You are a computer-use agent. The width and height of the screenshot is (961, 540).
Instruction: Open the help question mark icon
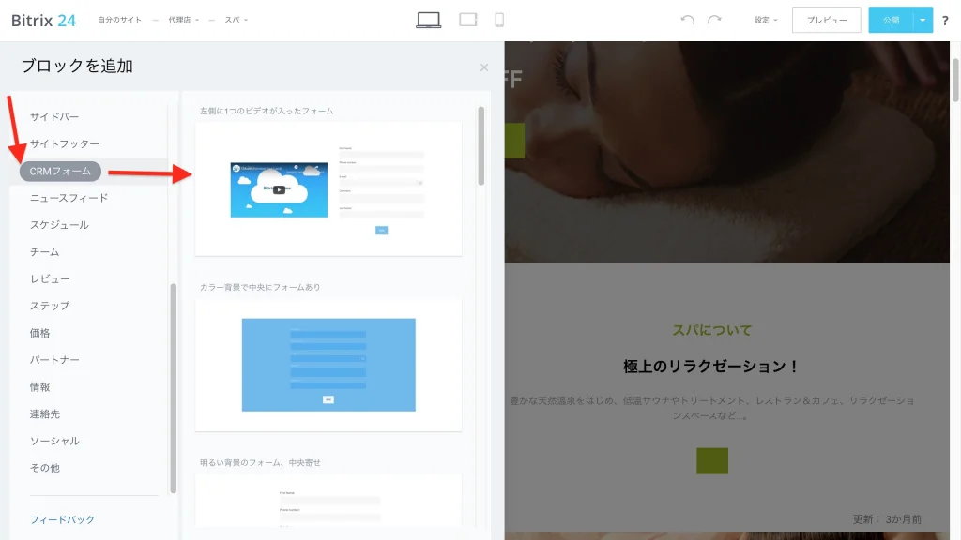[x=945, y=21]
